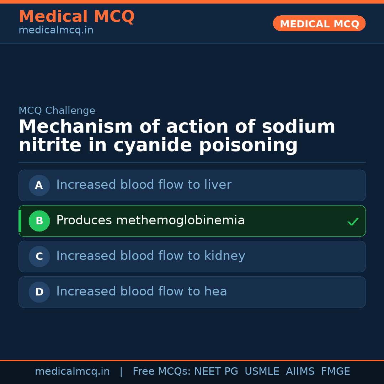
Task: Click the USMLE footer label
Action: [x=262, y=372]
